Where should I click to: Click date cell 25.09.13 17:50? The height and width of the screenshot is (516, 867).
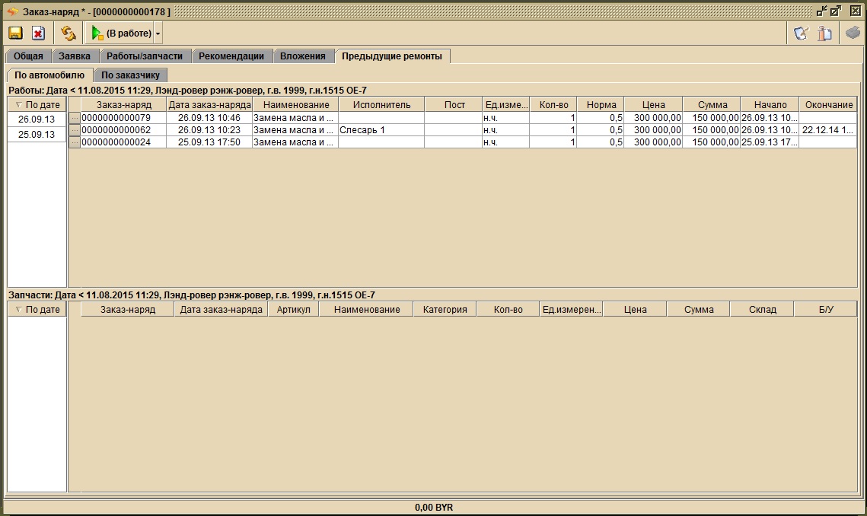click(209, 142)
